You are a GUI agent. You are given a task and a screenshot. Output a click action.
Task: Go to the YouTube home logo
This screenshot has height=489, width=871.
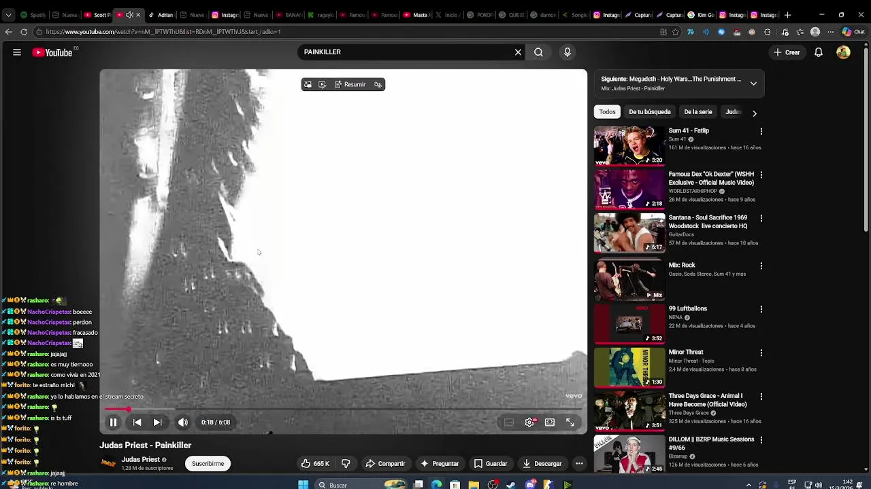[x=52, y=52]
